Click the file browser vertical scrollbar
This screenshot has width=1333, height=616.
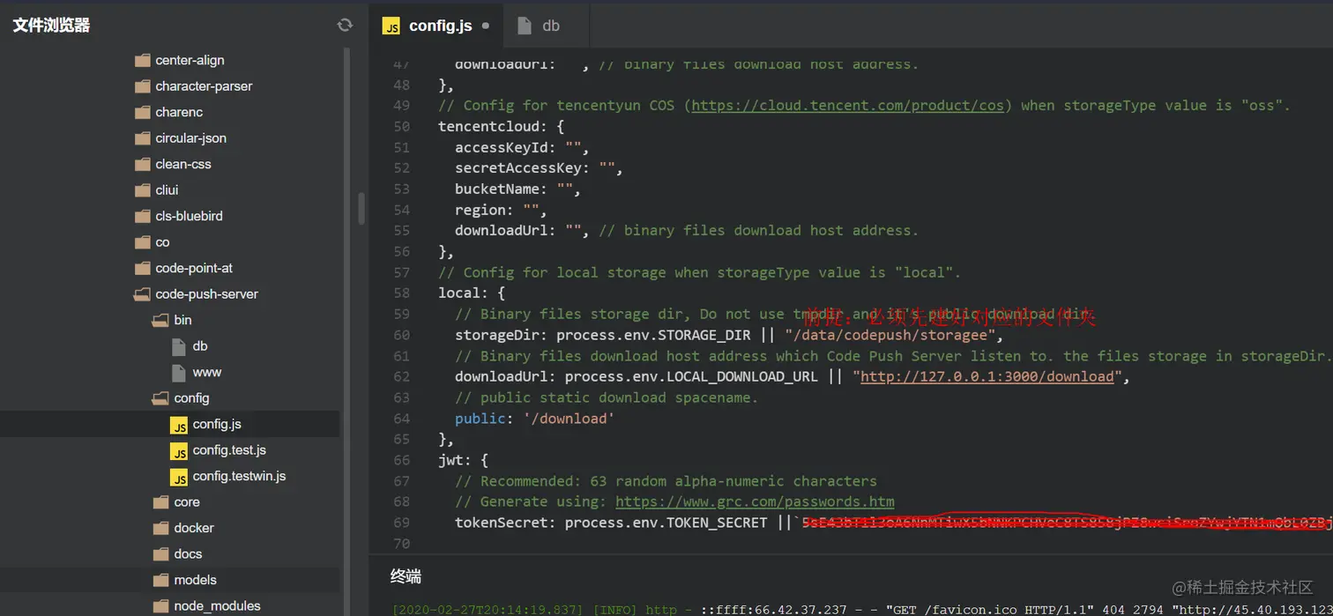tap(361, 208)
